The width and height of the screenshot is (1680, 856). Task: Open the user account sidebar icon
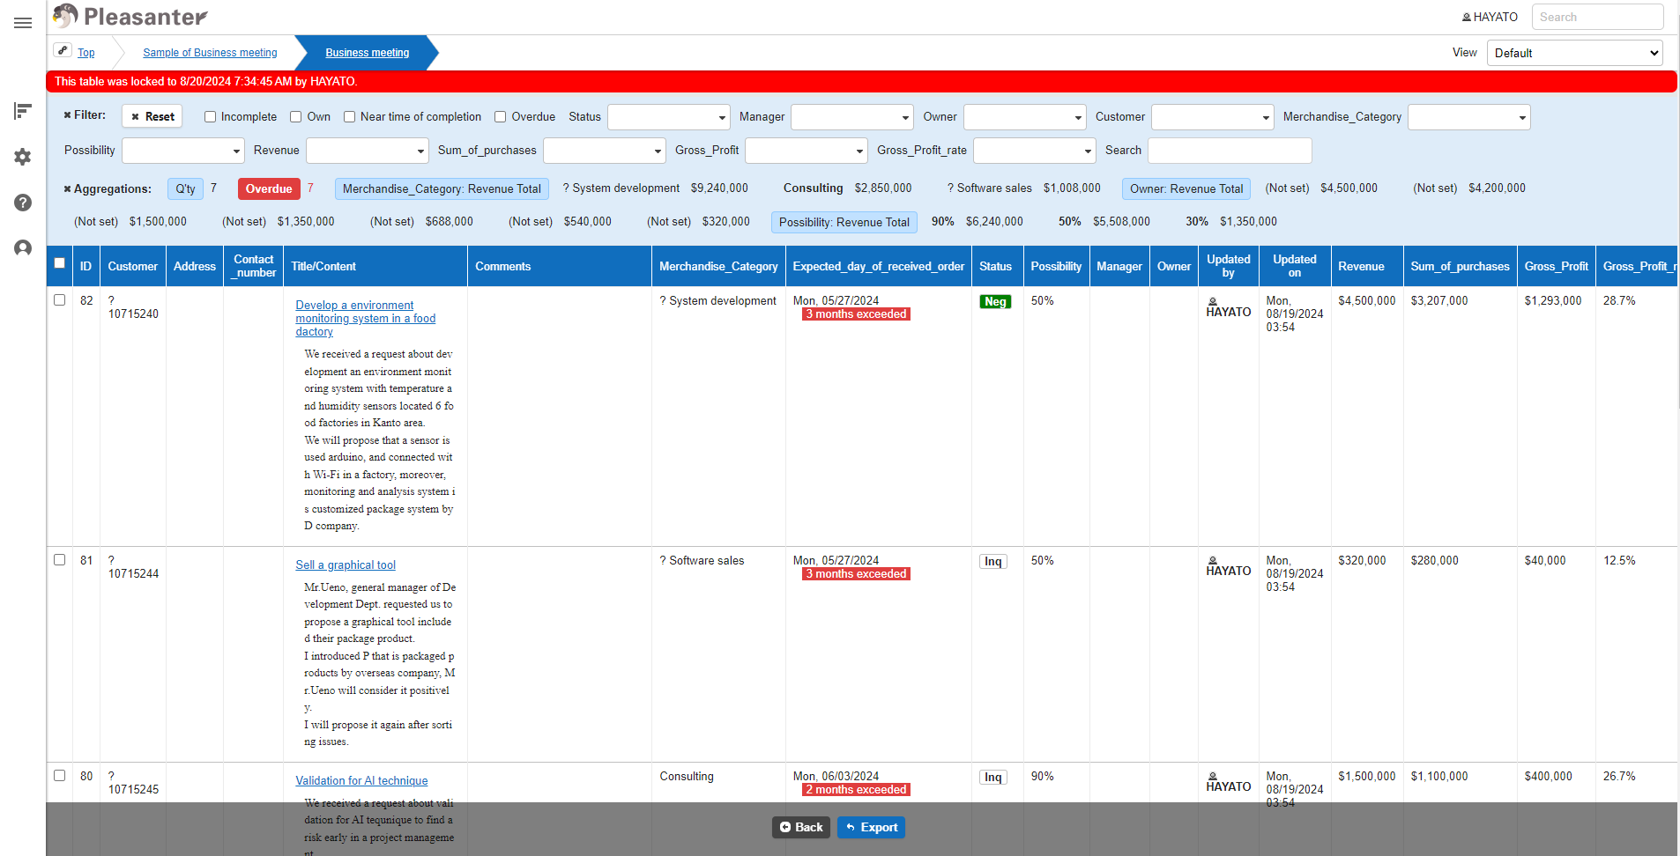click(x=23, y=248)
